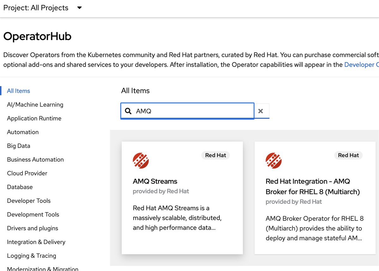Select the Automation category filter
The image size is (379, 271).
point(23,132)
